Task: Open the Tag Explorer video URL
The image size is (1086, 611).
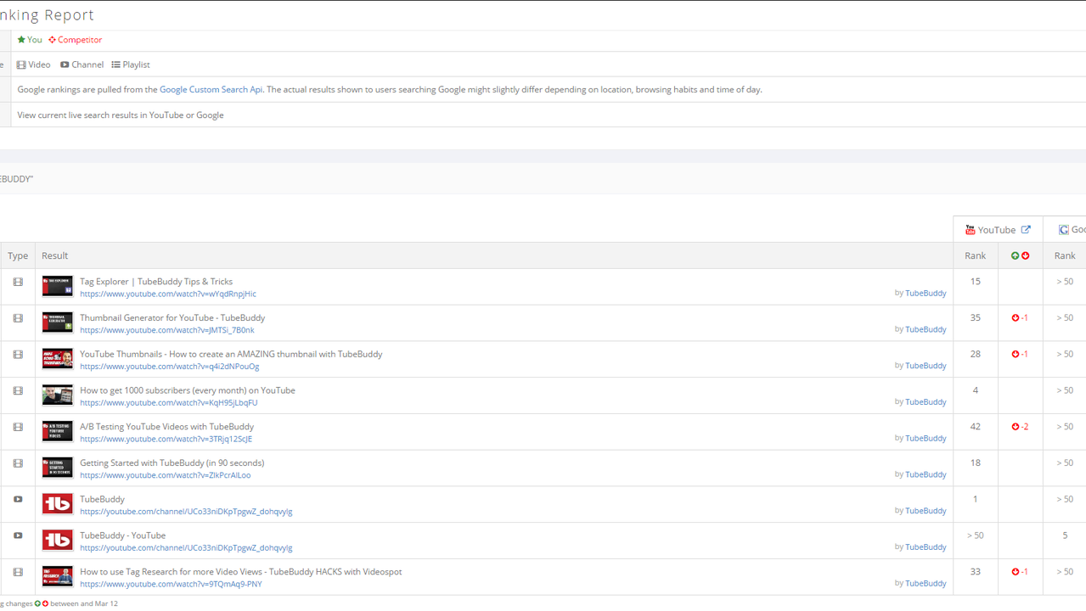Action: pyautogui.click(x=167, y=294)
